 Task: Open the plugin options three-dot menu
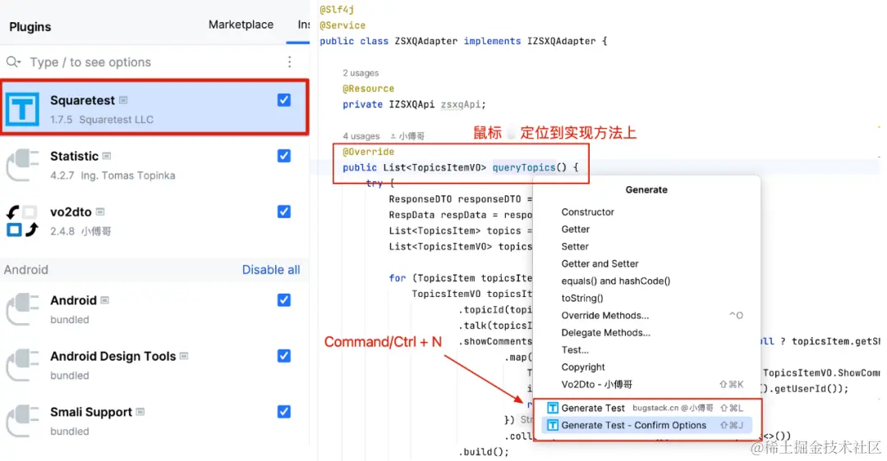pos(290,62)
